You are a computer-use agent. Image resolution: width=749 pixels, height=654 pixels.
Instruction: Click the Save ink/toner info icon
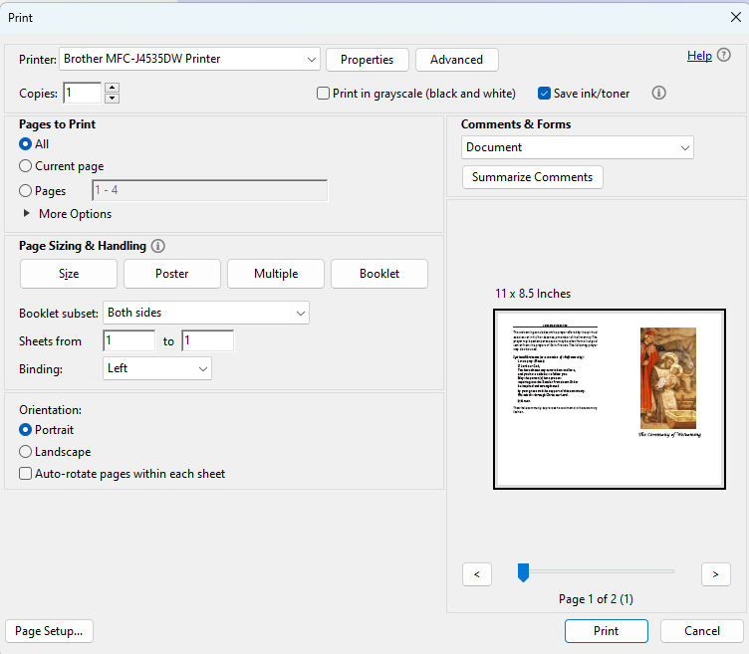point(658,93)
